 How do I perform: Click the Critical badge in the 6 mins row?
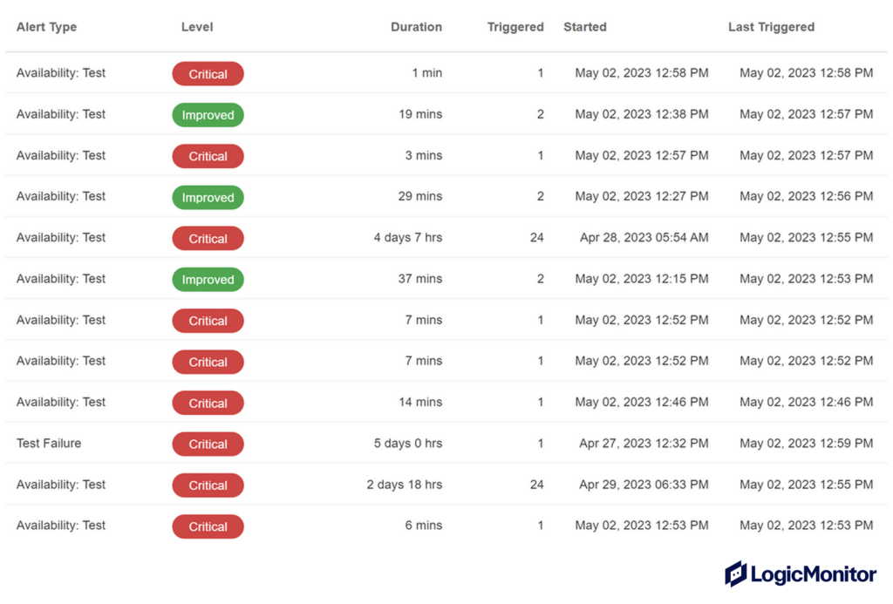click(208, 526)
